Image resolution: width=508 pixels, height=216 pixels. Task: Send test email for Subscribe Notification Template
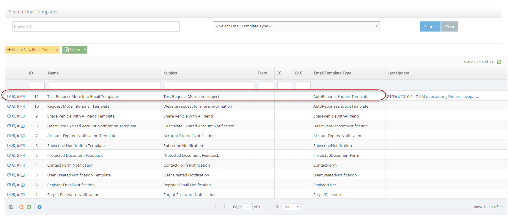point(23,146)
